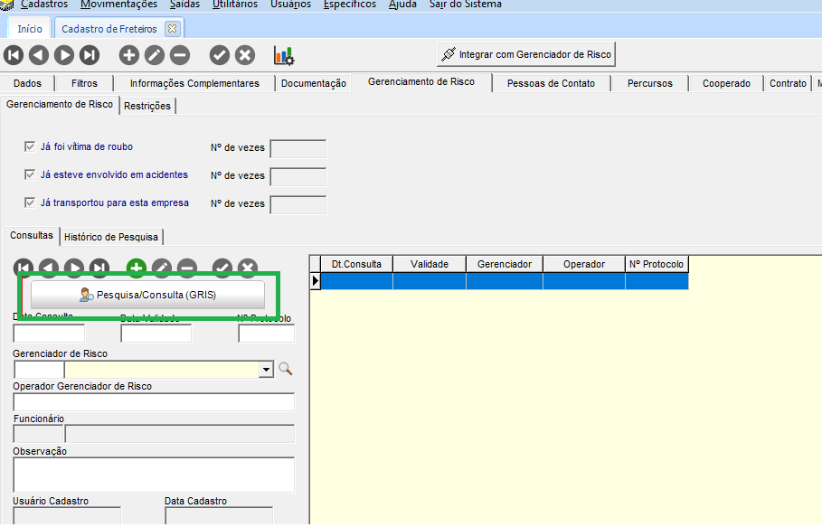
Task: Toggle 'Já esteve envolvido em acidentes' checkbox
Action: point(29,174)
